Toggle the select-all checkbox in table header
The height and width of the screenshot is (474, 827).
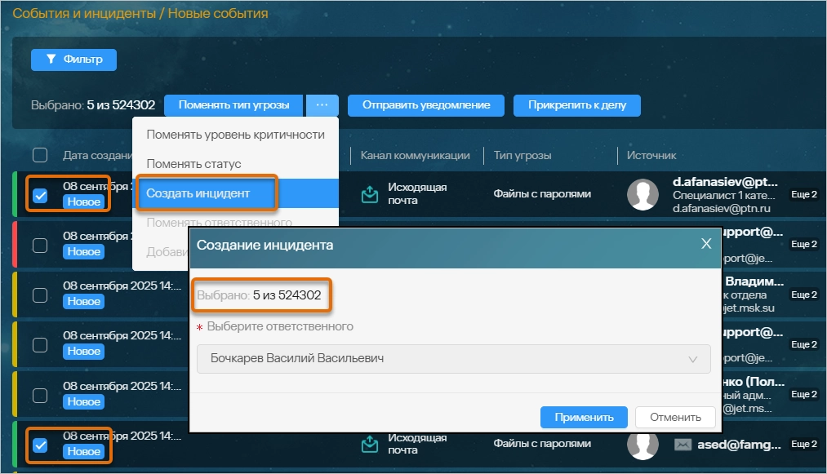pos(40,155)
